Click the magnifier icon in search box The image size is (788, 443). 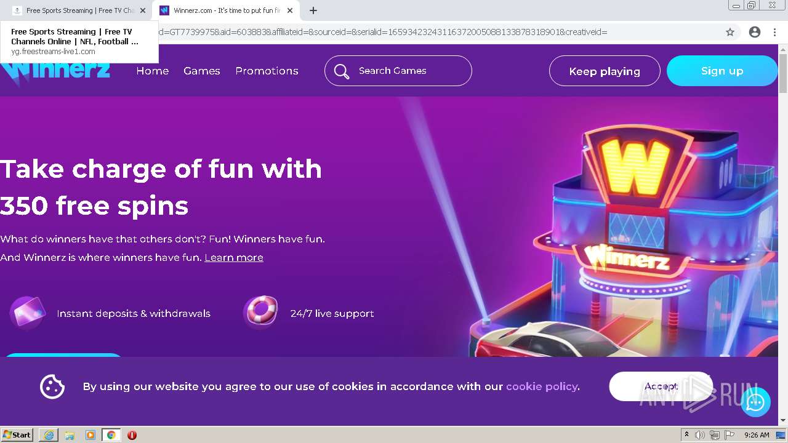point(342,71)
